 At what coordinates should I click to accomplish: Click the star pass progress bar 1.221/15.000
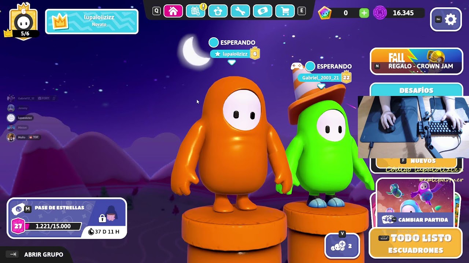(x=53, y=226)
